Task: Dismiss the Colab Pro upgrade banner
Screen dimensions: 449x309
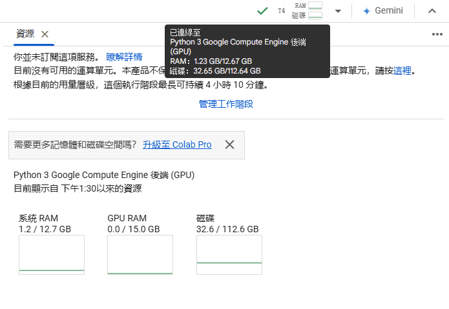Action: pos(229,145)
